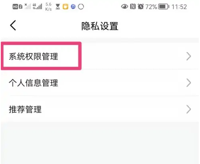Open 系统权限管理 menu item
Screen dimensions: 200x164
point(100,56)
